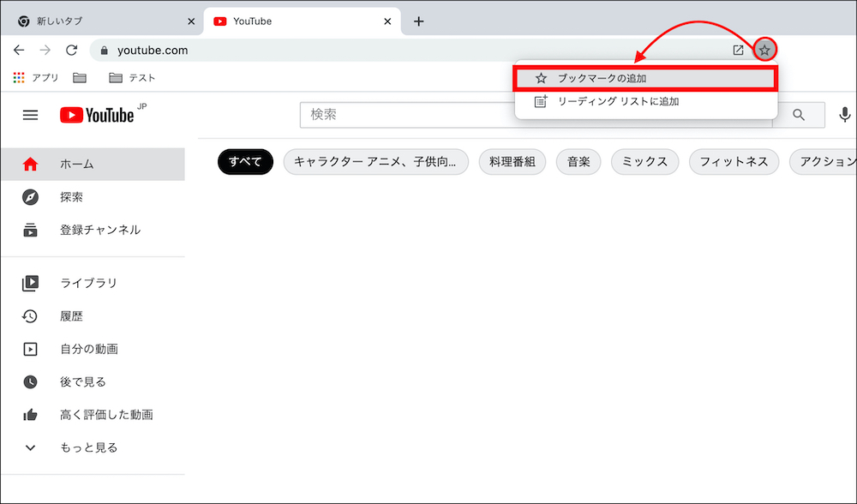Open 高く評価した動画 in the sidebar
857x504 pixels.
pos(93,415)
